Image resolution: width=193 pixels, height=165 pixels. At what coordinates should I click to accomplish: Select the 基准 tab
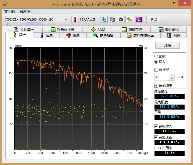coord(19,35)
